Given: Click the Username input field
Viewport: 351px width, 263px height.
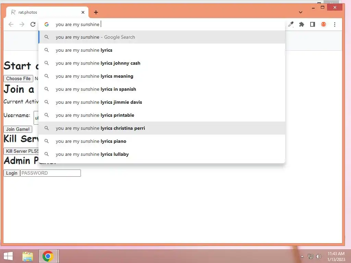Looking at the screenshot, I should pos(36,118).
